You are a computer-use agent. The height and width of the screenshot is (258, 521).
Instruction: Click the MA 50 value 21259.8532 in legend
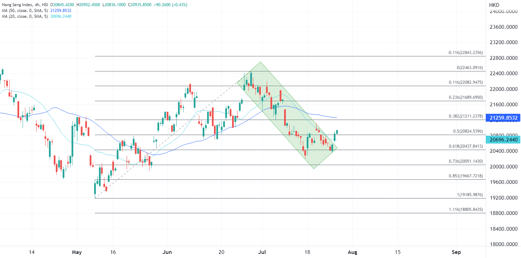click(60, 11)
